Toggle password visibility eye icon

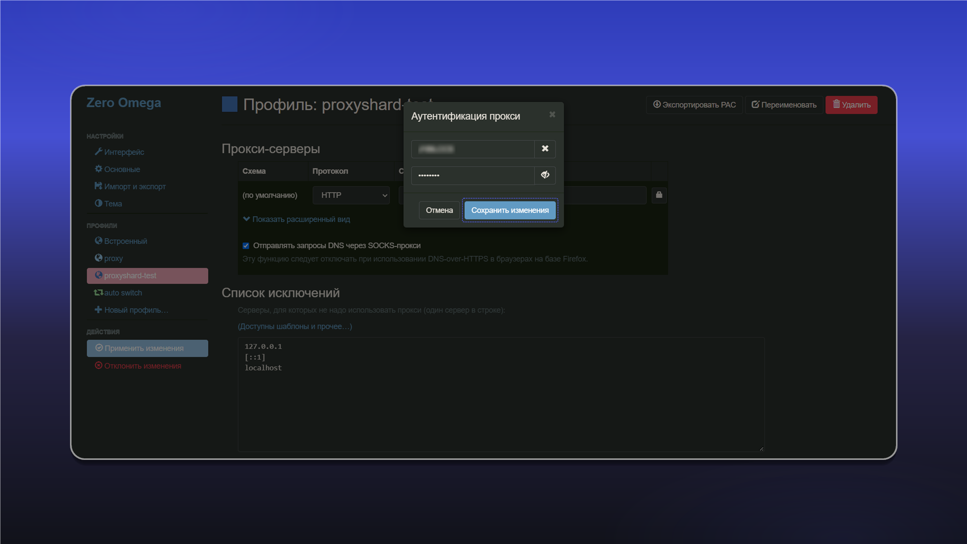[x=545, y=175]
